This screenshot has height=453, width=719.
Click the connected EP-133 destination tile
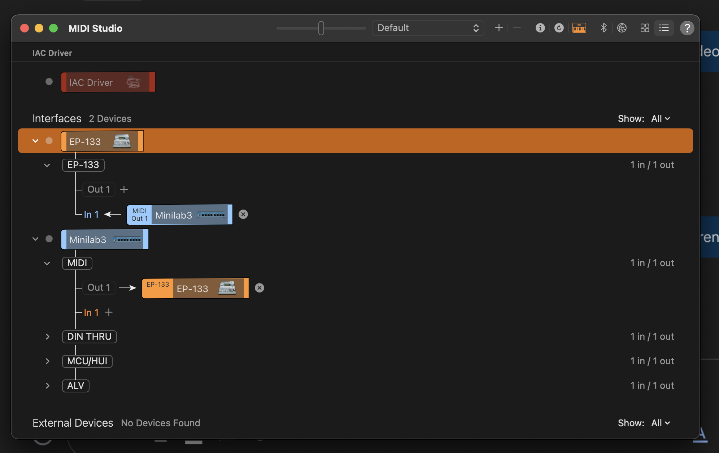point(195,288)
